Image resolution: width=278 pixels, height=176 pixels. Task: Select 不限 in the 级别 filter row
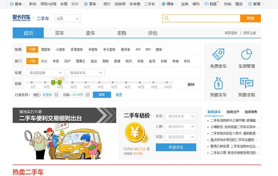[x=32, y=50]
